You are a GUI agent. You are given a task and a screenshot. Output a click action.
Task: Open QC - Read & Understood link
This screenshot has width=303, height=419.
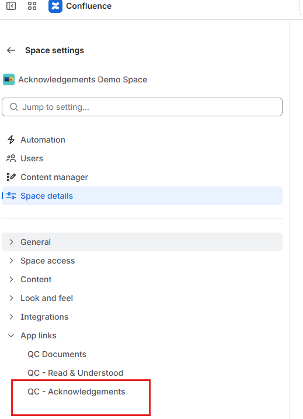tap(75, 373)
